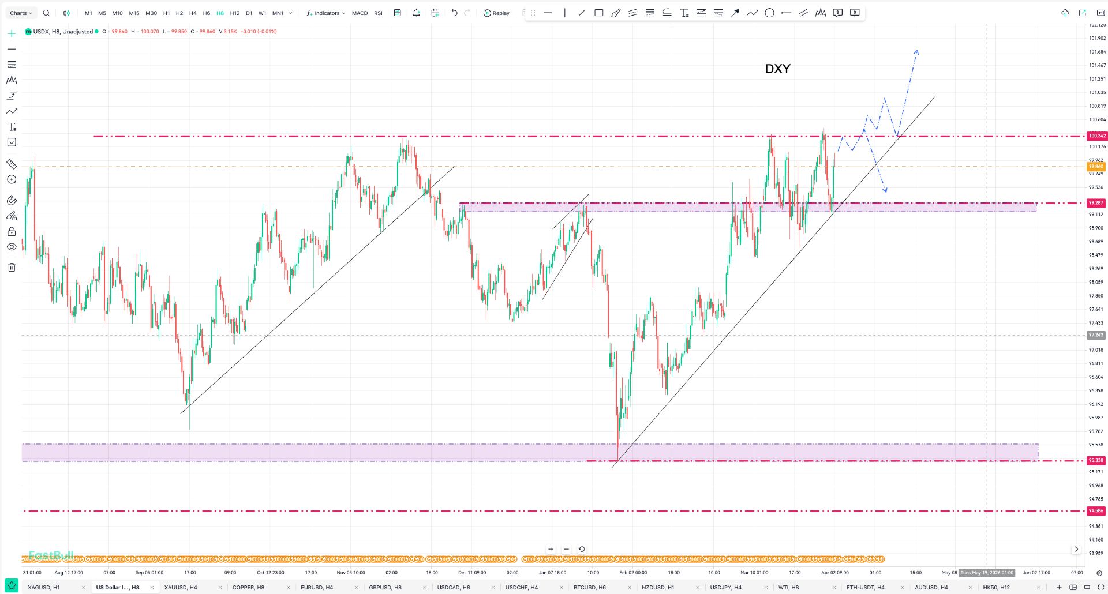Click the trash icon to delete drawings
This screenshot has width=1108, height=594.
(x=12, y=267)
